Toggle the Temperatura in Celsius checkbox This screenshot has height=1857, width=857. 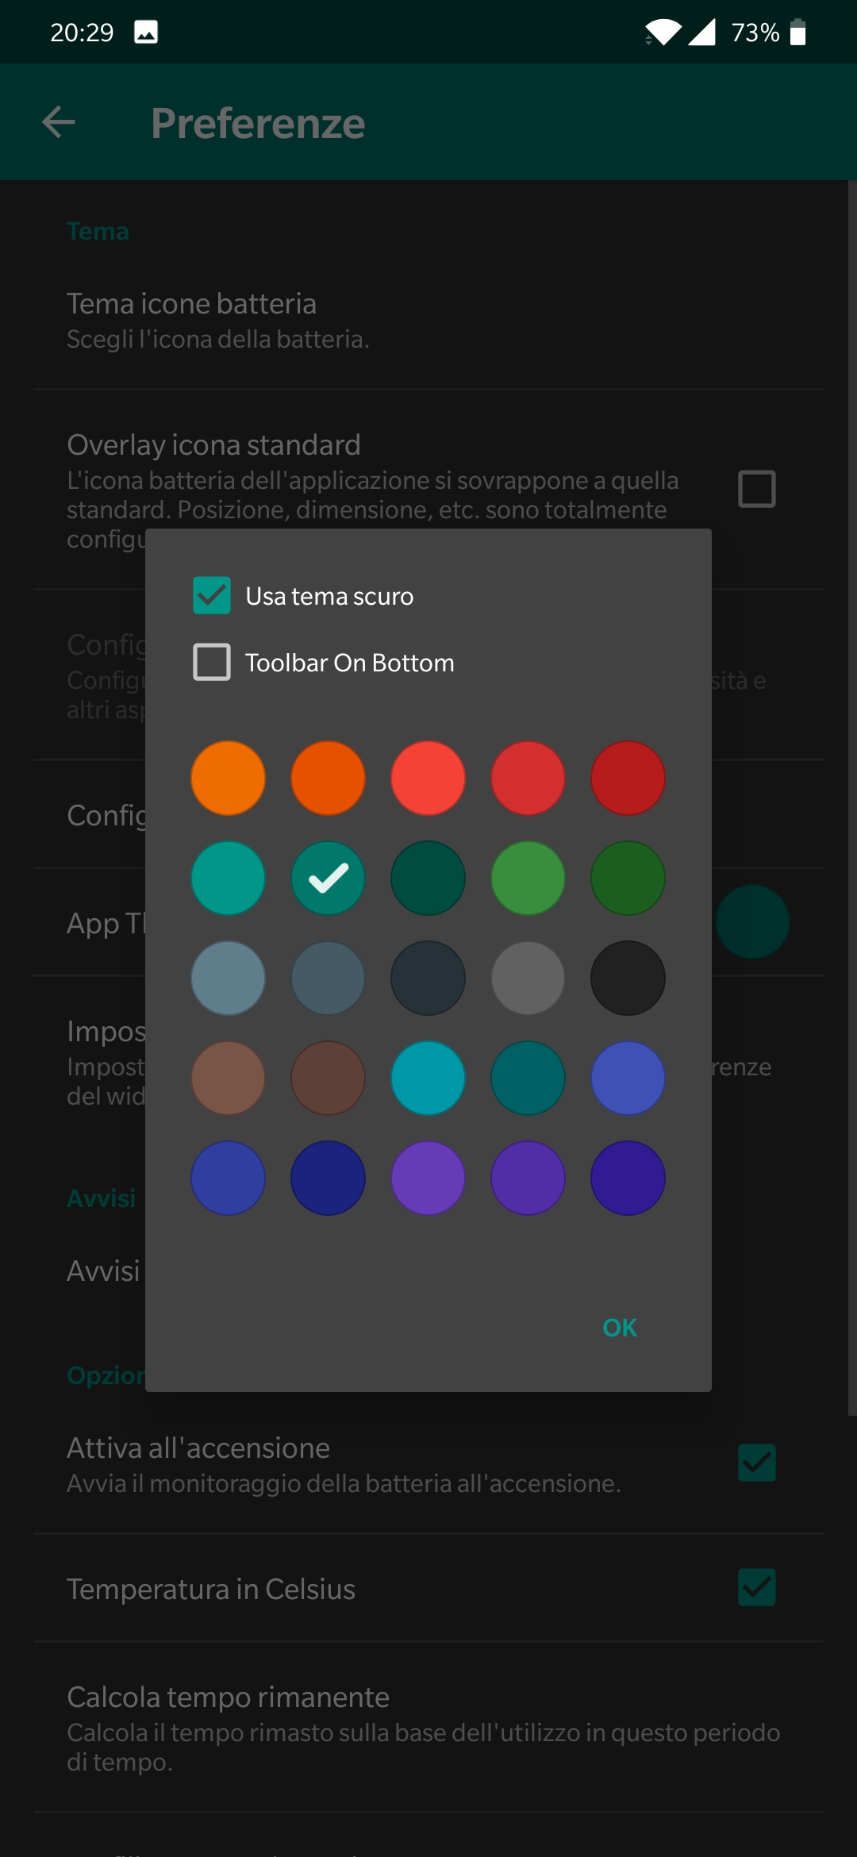[x=756, y=1587]
